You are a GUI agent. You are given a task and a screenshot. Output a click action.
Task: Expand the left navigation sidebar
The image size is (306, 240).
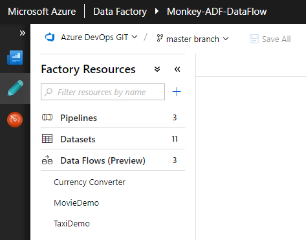[x=23, y=33]
